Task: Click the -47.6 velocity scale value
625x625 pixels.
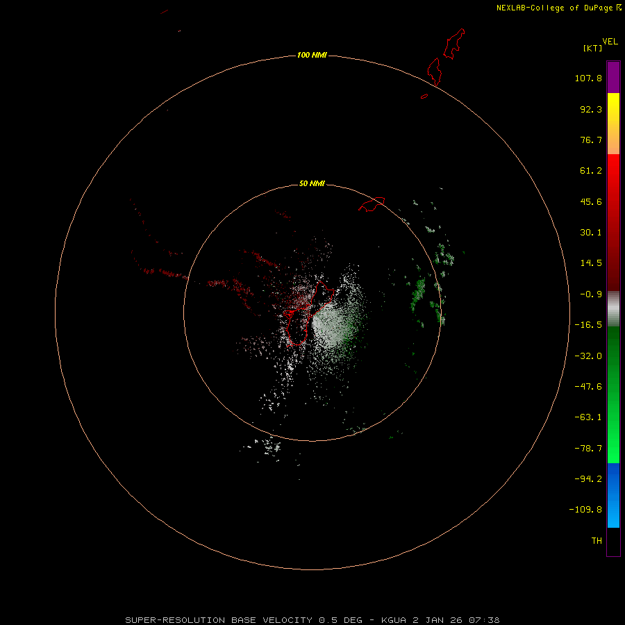Action: point(588,387)
